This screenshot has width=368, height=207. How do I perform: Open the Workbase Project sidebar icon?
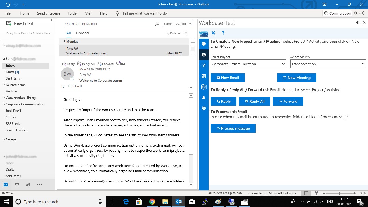point(204,87)
